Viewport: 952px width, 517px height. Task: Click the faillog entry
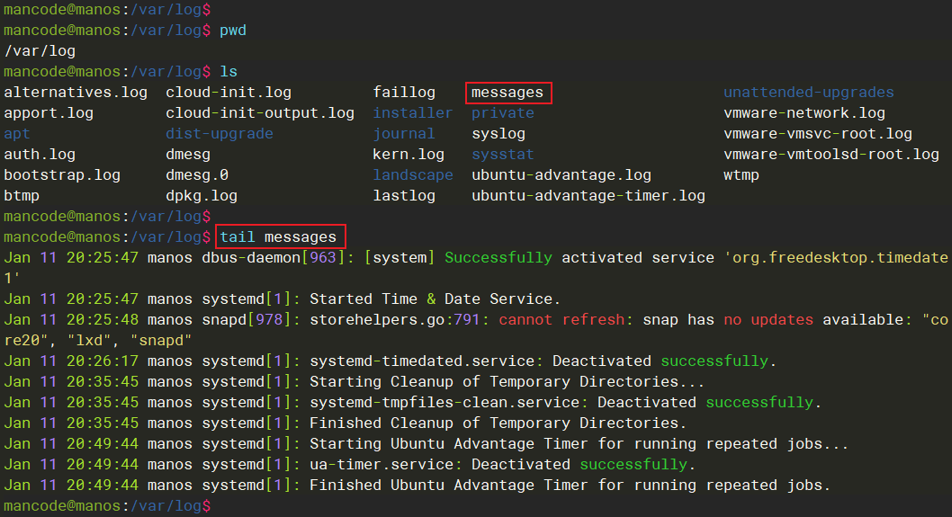[404, 93]
